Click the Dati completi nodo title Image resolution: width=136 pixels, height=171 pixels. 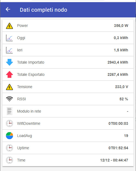(x=43, y=10)
